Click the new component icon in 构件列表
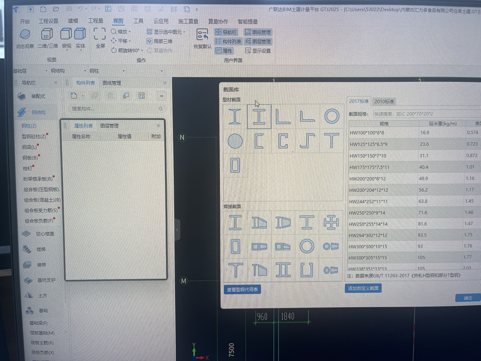481x361 pixels. 74,96
